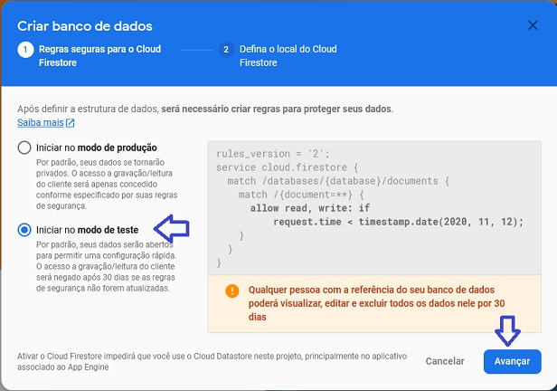Click the blue down arrow annotation

point(507,330)
